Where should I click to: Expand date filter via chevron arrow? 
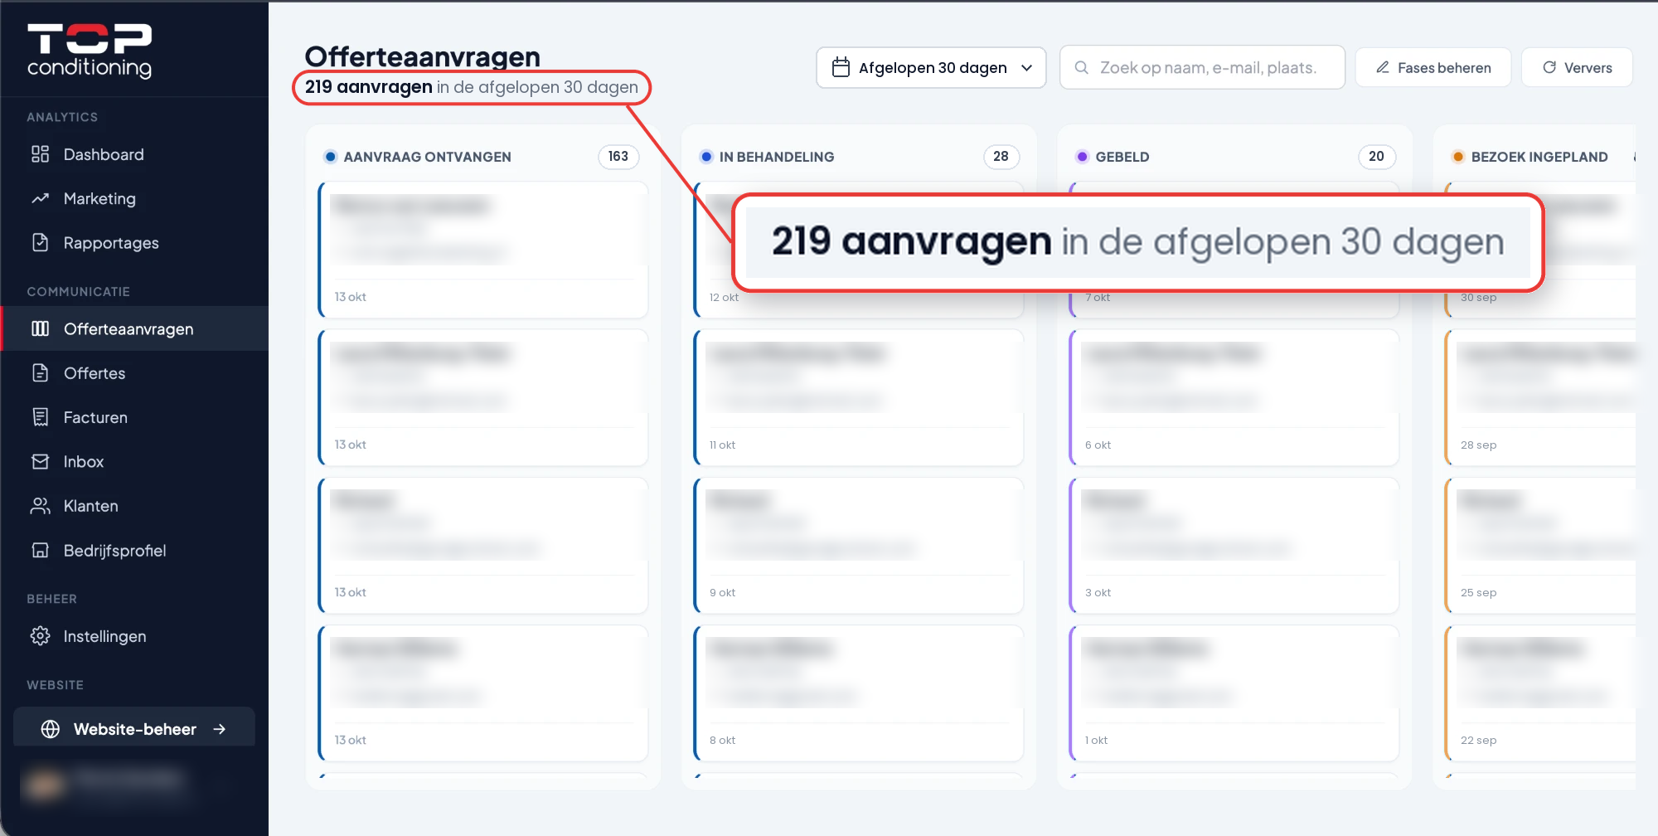1027,68
